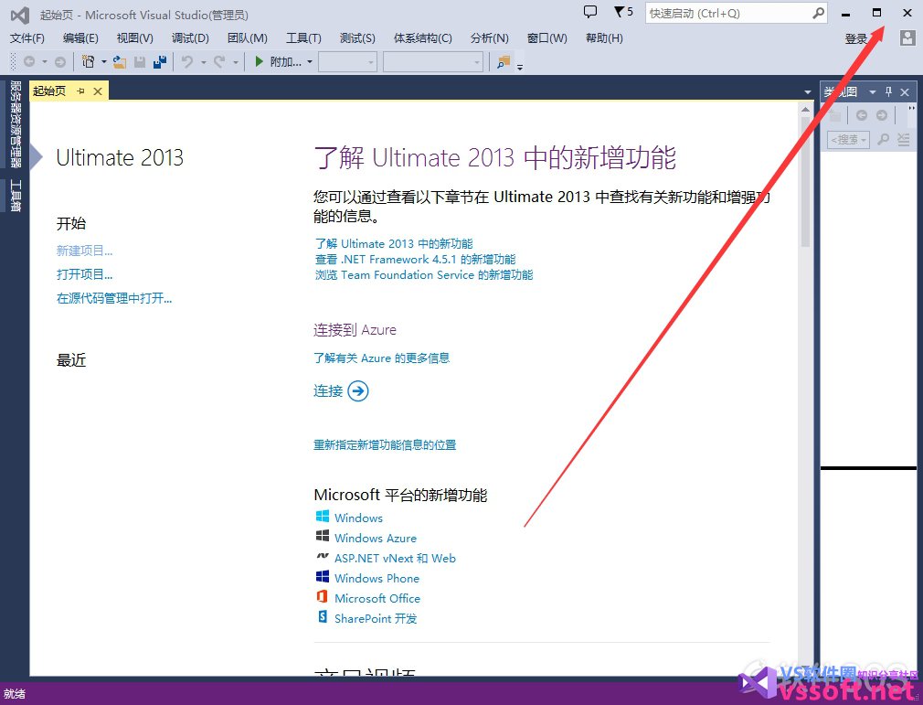The width and height of the screenshot is (923, 705).
Task: Click the 新建项目... link
Action: pyautogui.click(x=84, y=251)
